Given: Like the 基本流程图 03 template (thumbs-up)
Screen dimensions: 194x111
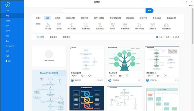Looking at the screenshot, I should (x=158, y=76).
